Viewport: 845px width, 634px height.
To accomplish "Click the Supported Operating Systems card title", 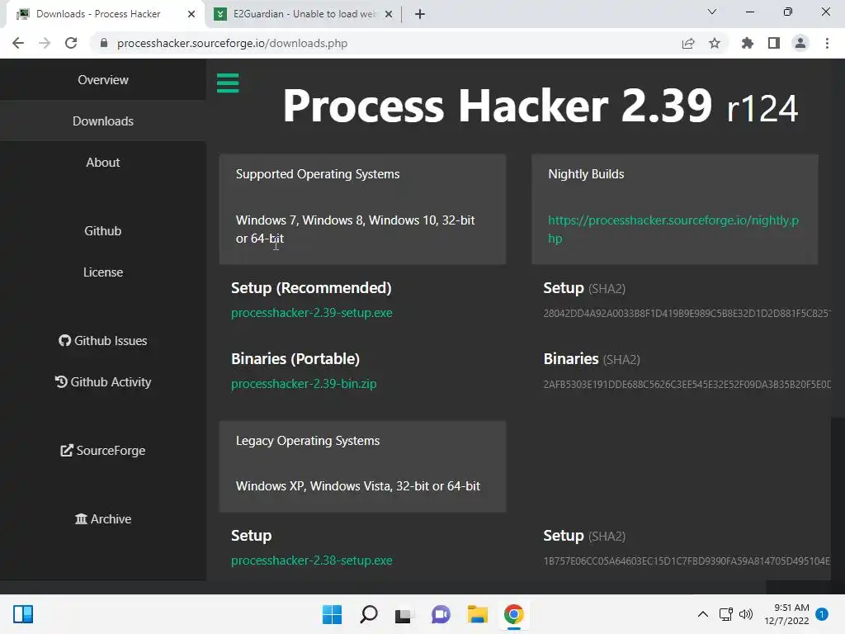I will point(318,174).
